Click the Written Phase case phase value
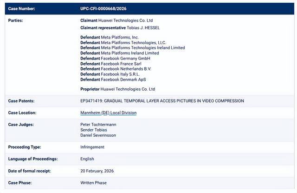297x193 pixels. (93, 183)
